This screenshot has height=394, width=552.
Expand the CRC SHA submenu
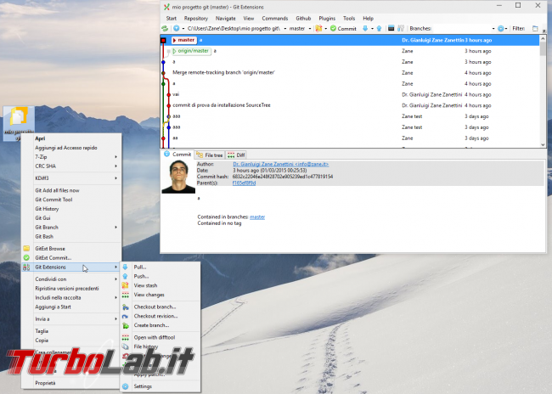[71, 166]
